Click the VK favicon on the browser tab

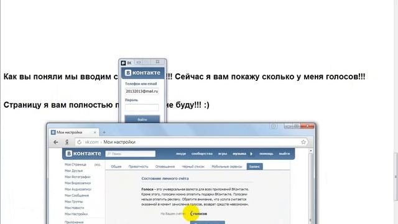53,133
